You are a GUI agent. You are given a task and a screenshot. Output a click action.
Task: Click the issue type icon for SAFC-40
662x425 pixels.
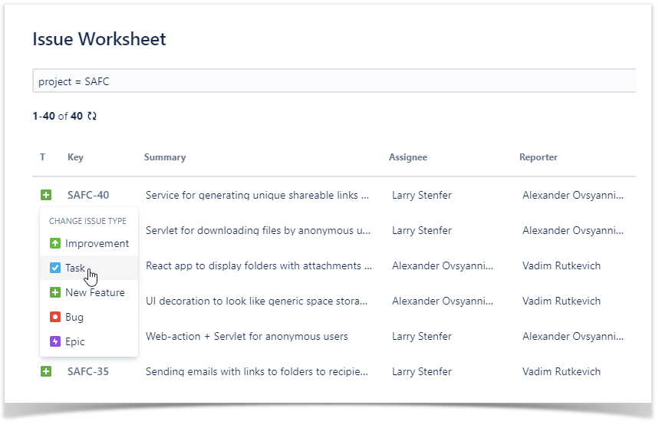click(46, 196)
